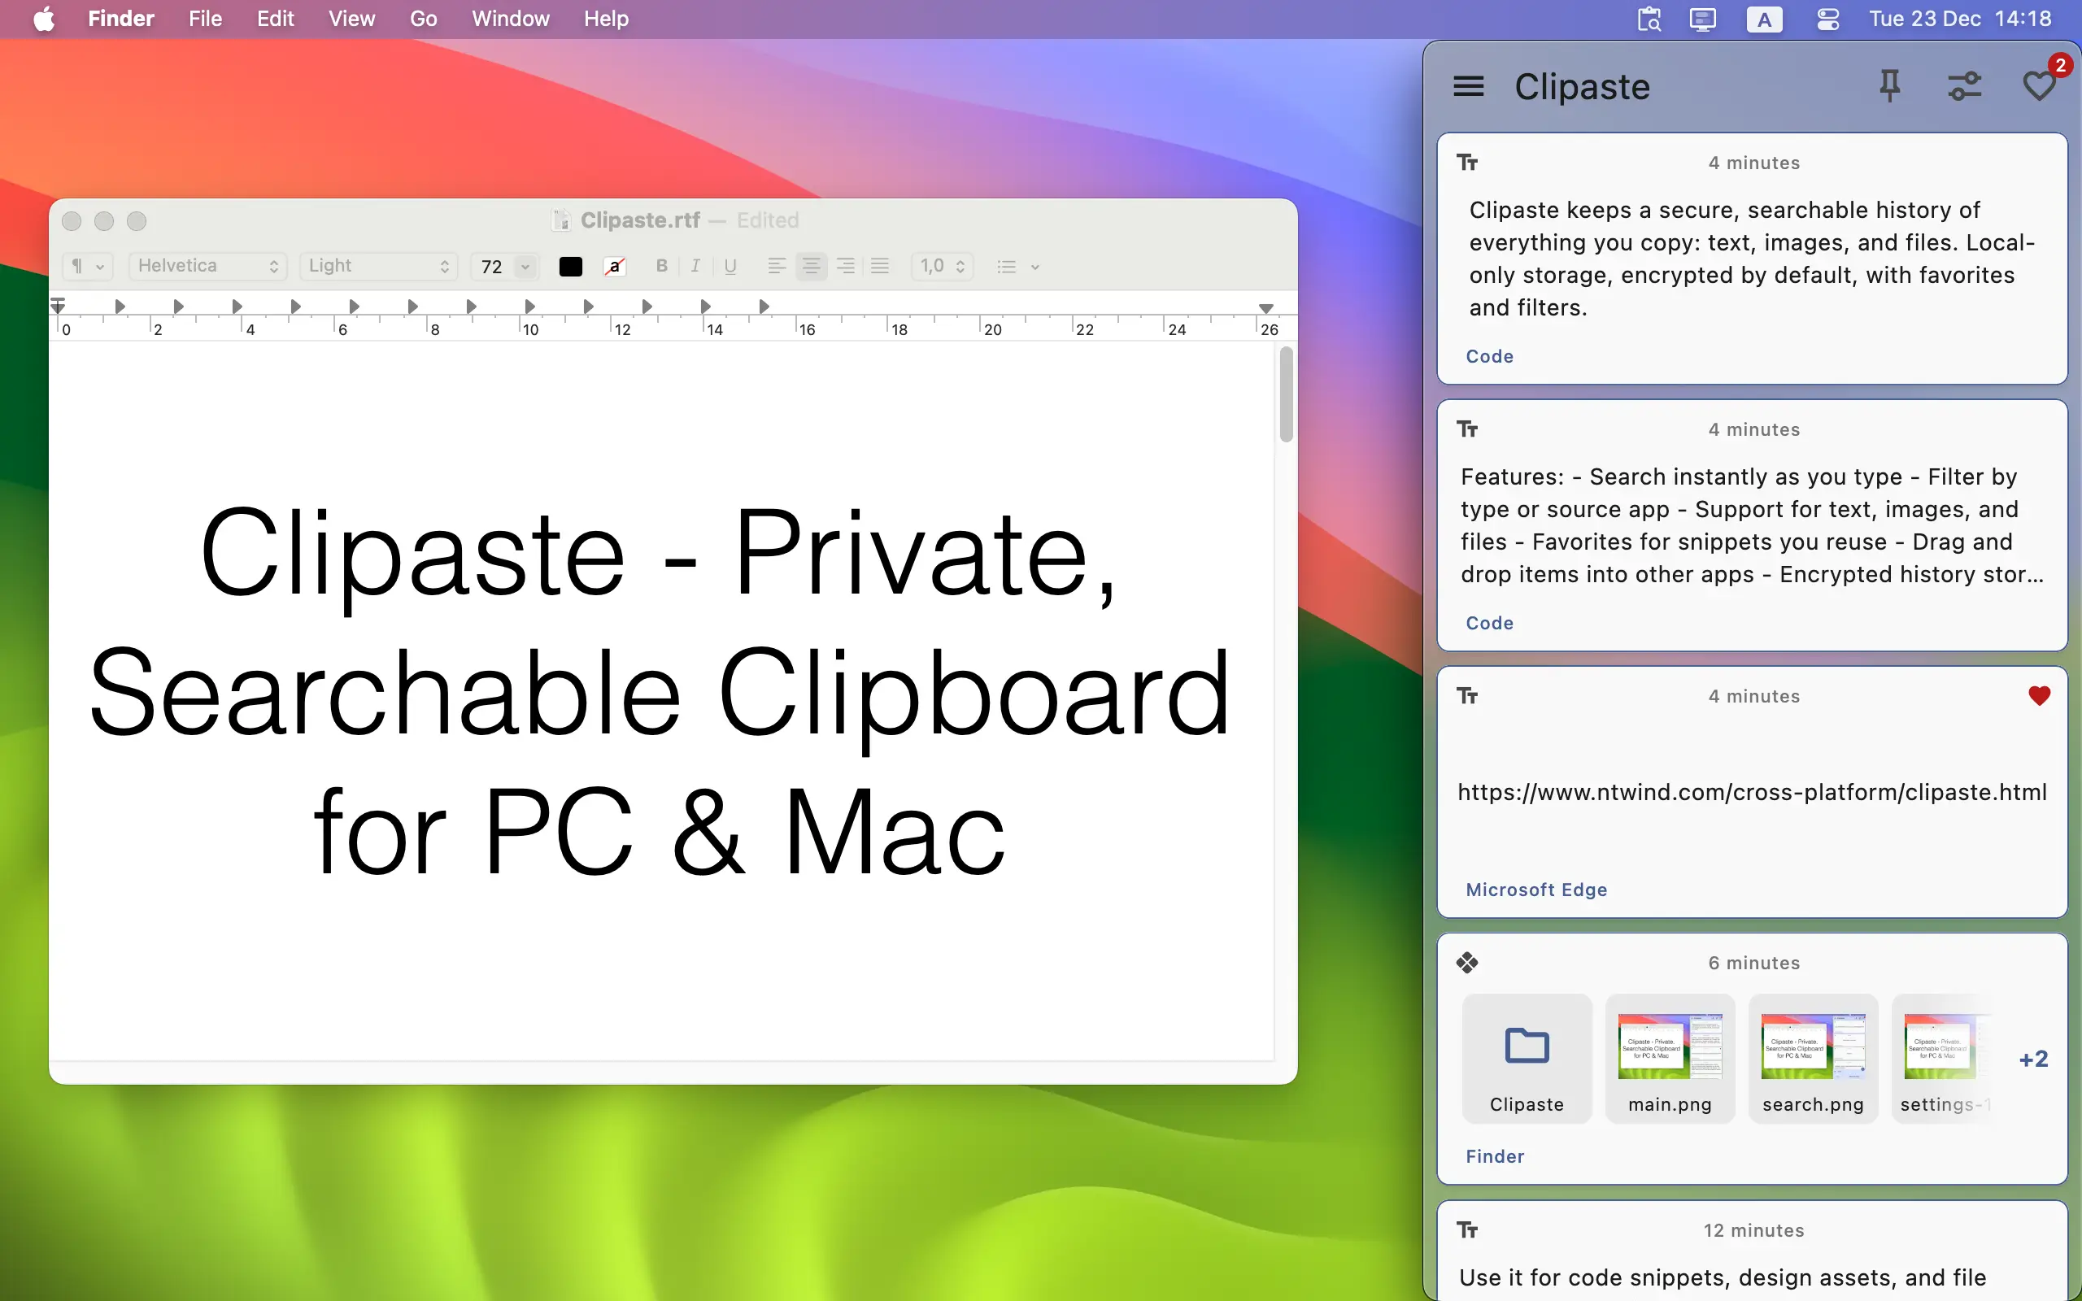Open the Clipaste hamburger menu

pos(1468,85)
